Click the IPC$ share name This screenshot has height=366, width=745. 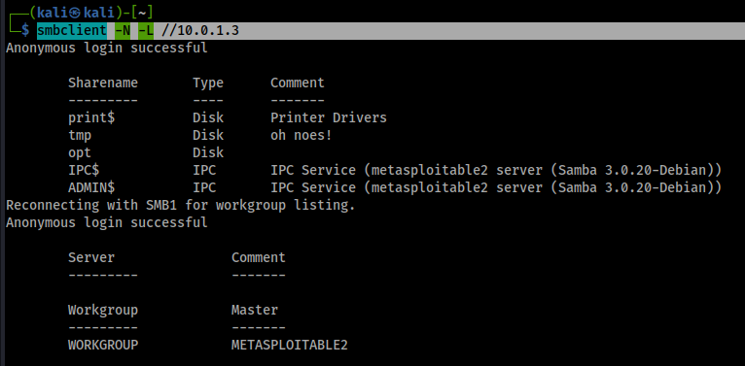coord(84,170)
